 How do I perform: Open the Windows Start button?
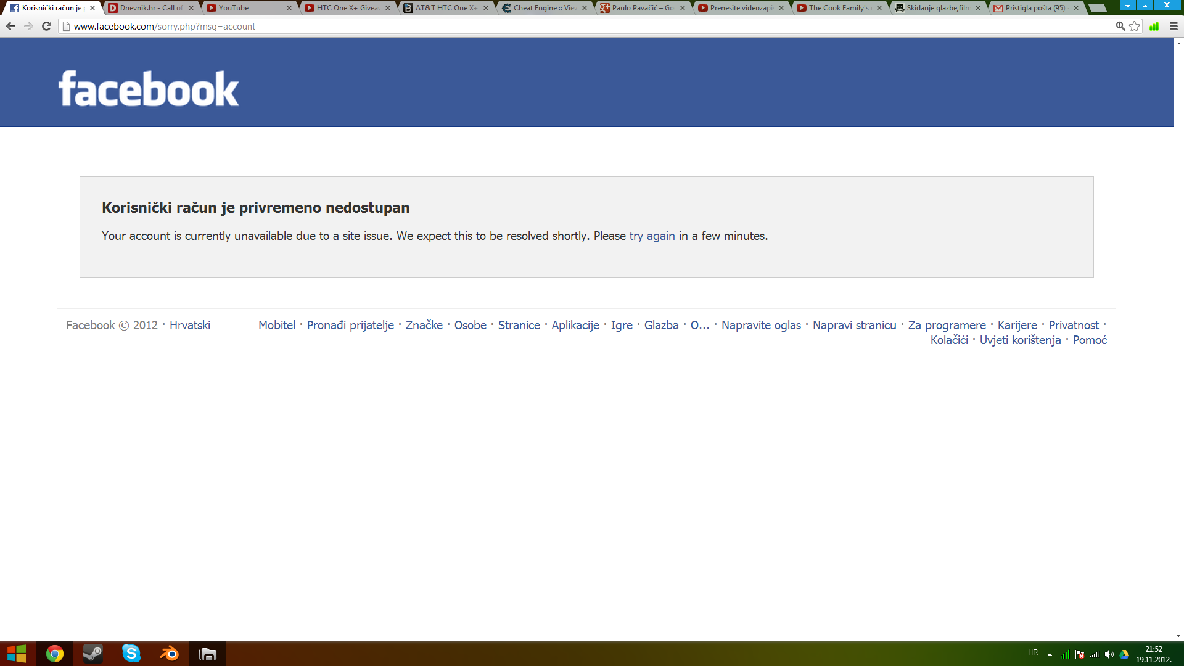(17, 654)
